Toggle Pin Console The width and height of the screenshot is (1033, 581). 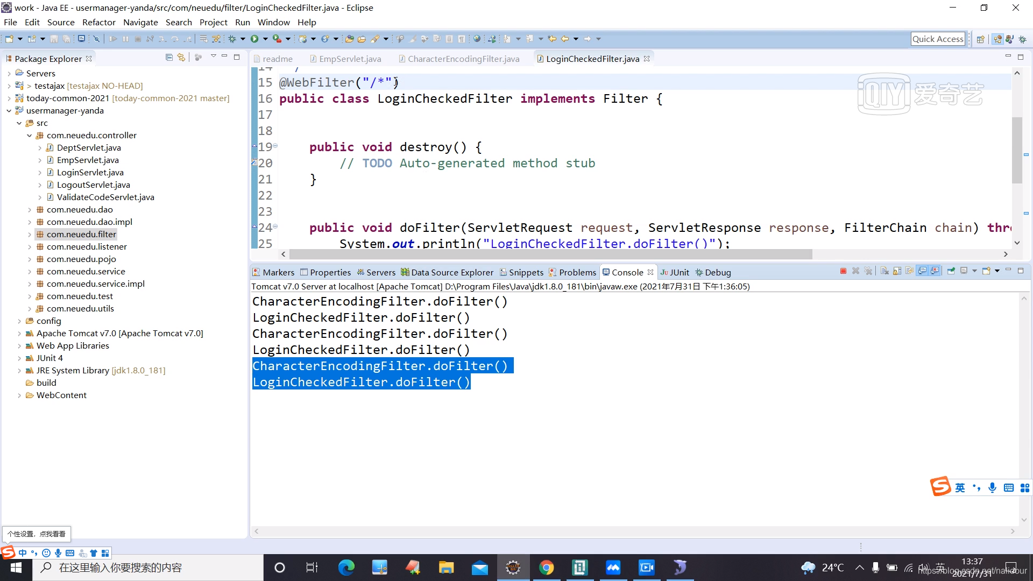point(951,271)
